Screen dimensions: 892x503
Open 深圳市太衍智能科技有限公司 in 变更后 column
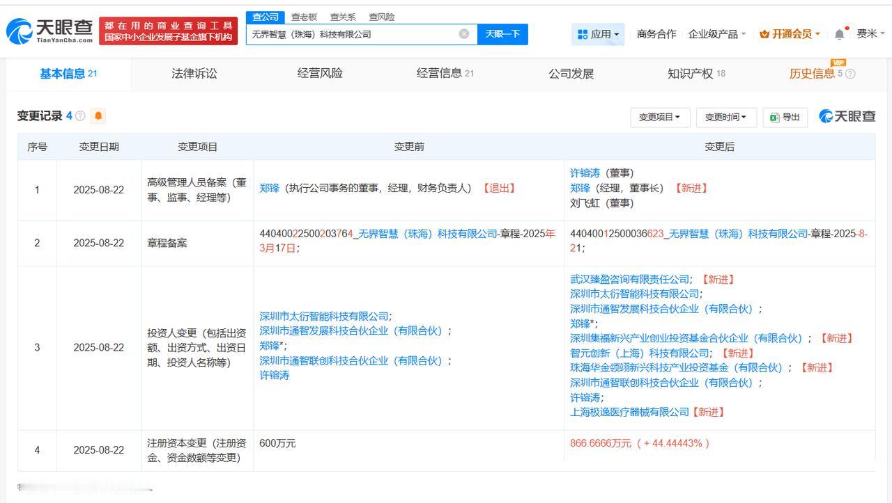635,294
